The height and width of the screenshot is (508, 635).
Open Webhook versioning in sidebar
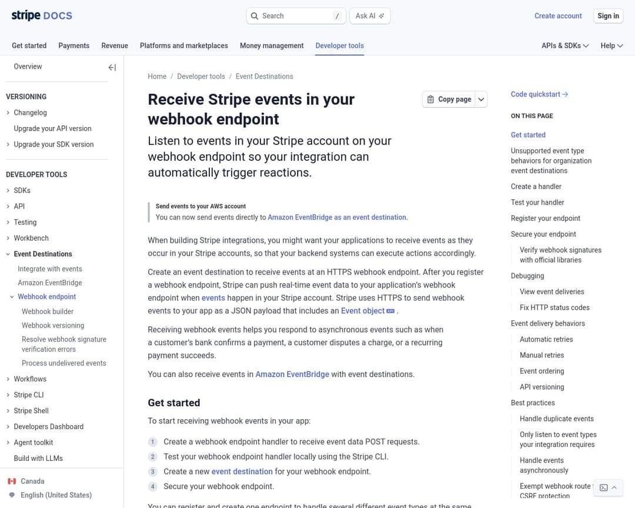pyautogui.click(x=53, y=325)
